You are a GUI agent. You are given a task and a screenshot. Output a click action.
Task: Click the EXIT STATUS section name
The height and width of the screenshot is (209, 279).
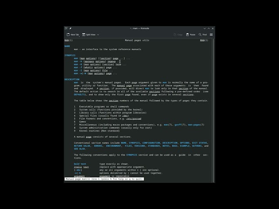point(200,143)
